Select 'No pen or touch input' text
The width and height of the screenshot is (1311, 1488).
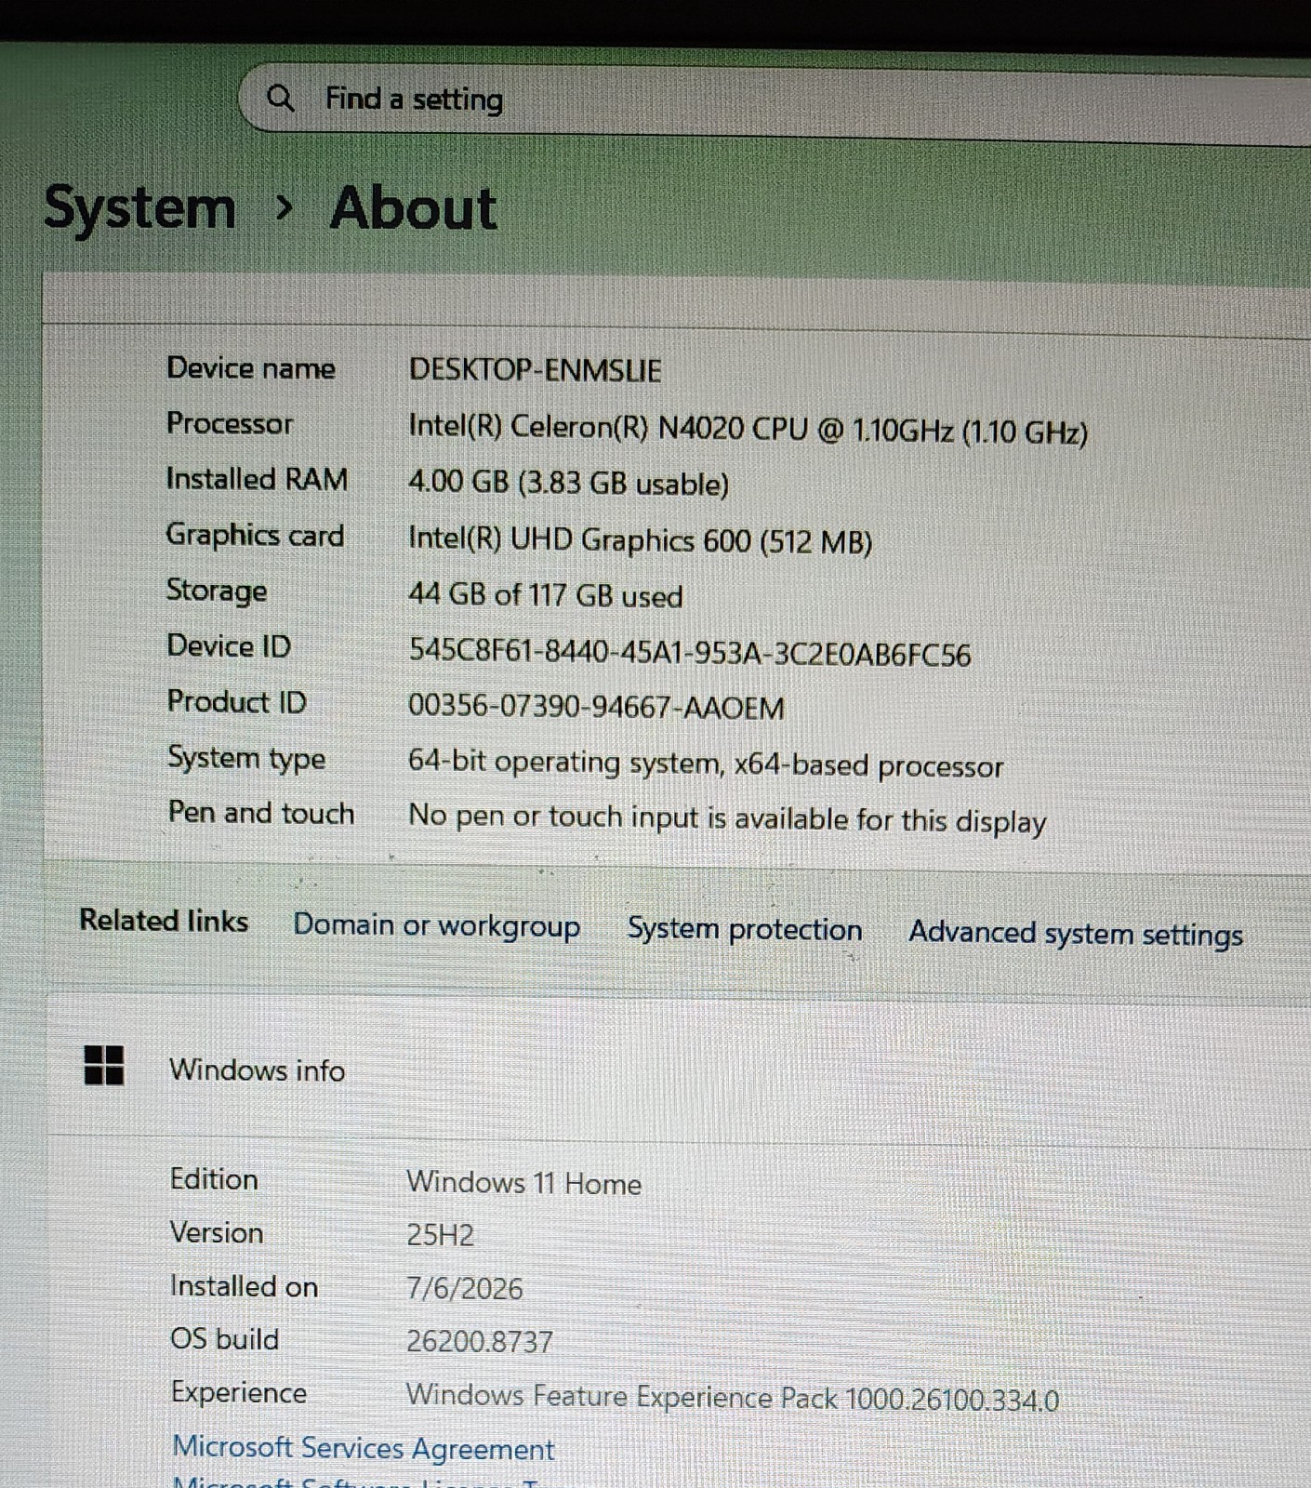pyautogui.click(x=727, y=818)
